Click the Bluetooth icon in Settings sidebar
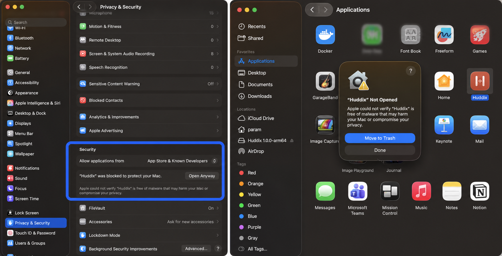This screenshot has height=256, width=502. (10, 38)
